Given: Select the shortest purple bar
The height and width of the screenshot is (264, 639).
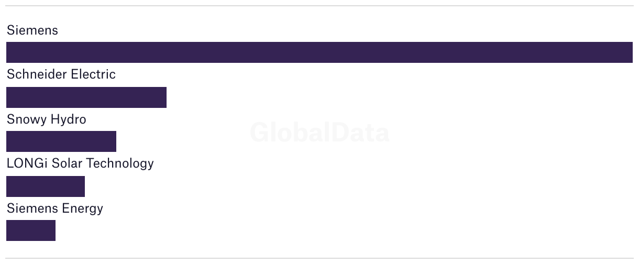Looking at the screenshot, I should [31, 230].
